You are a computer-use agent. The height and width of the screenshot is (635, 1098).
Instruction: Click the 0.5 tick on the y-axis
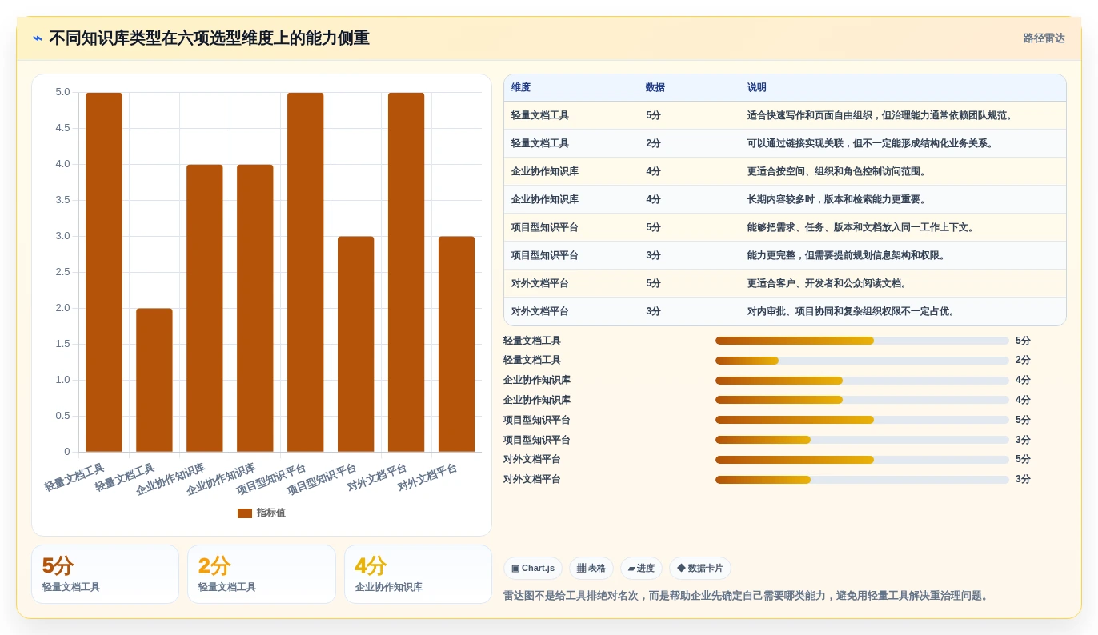pyautogui.click(x=62, y=416)
